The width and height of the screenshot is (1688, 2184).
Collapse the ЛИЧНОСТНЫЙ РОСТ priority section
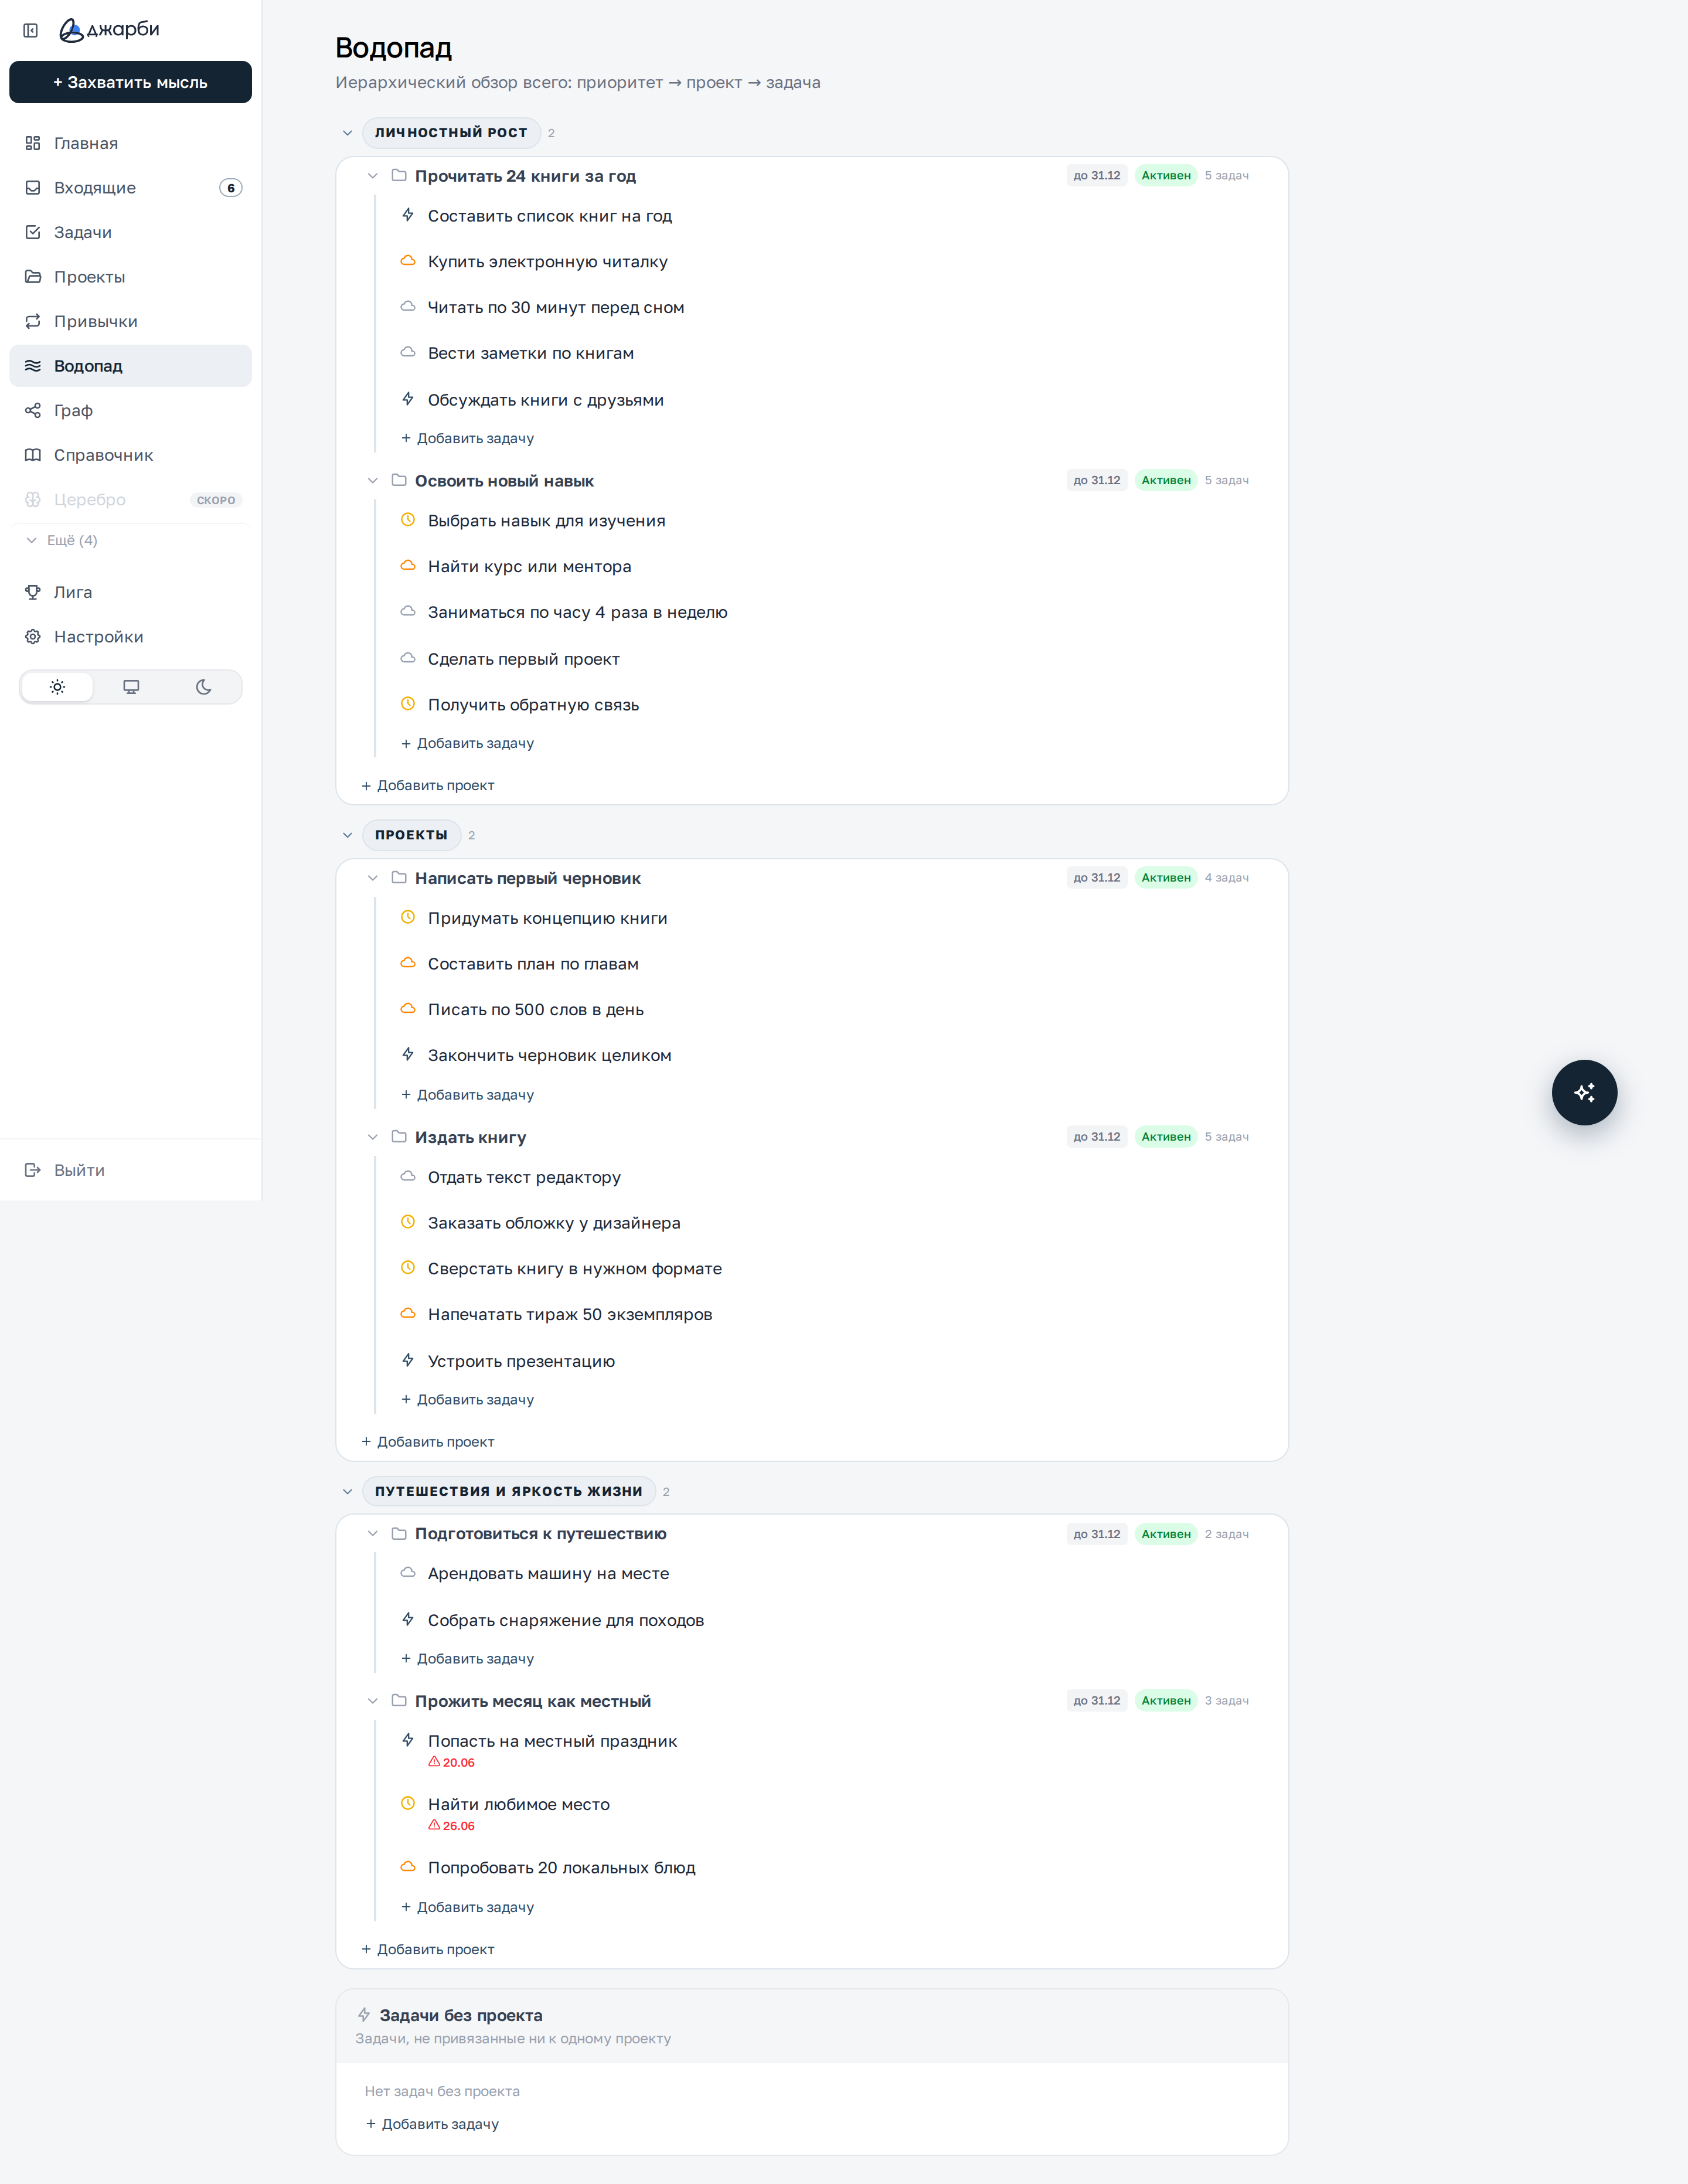point(348,133)
